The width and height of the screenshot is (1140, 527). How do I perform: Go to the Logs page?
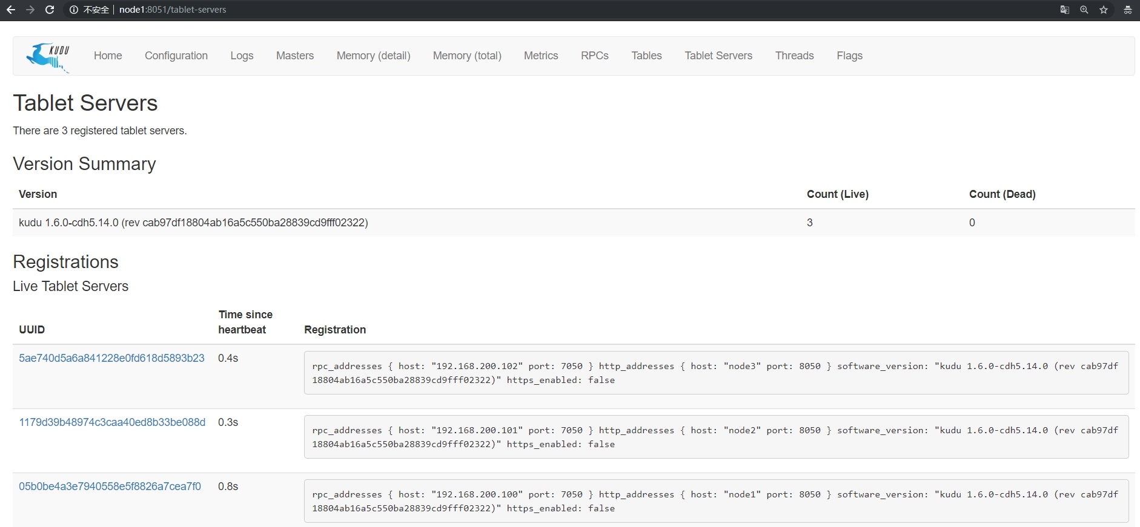(242, 56)
